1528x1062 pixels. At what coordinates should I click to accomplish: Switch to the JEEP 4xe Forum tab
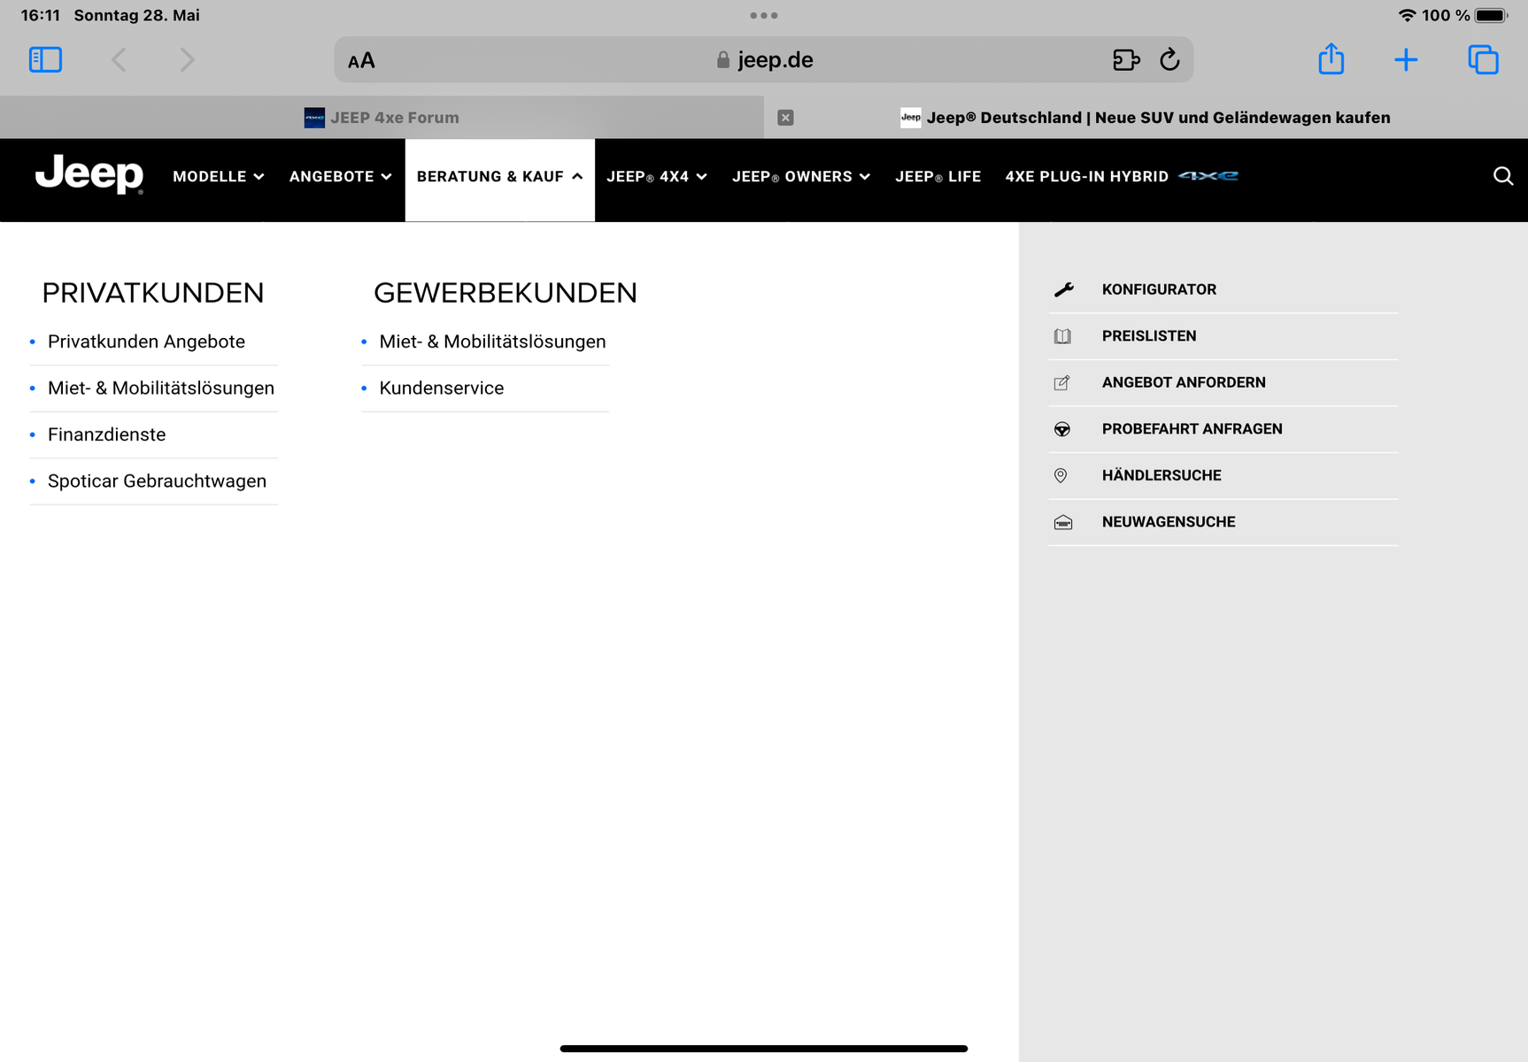(x=382, y=117)
